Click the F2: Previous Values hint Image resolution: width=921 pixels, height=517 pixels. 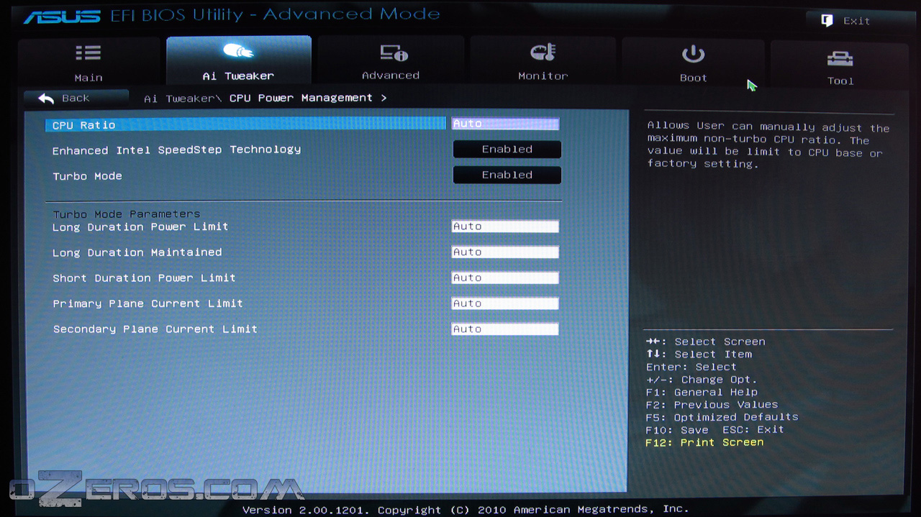coord(712,405)
